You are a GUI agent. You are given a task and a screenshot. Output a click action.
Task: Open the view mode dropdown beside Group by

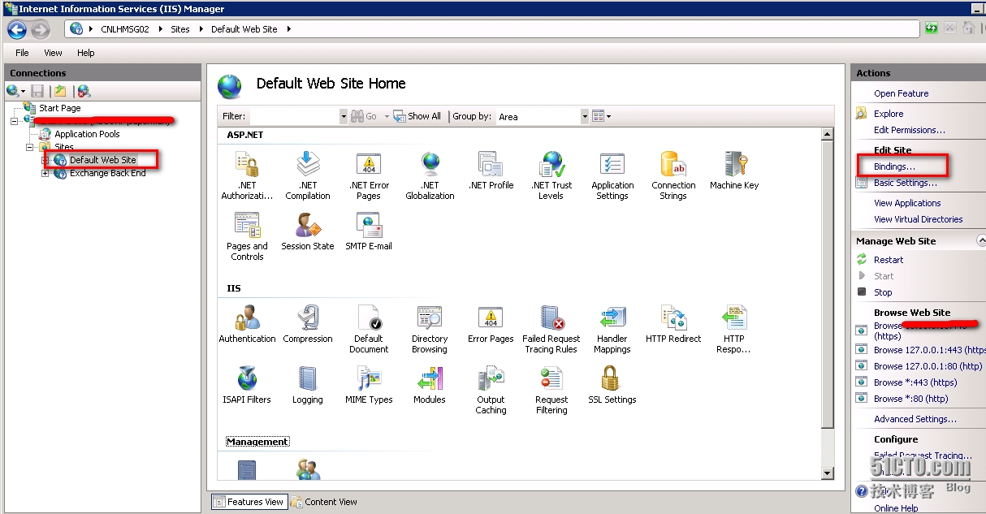coord(601,116)
